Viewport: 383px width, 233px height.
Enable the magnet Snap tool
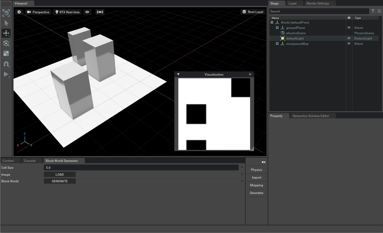(x=6, y=64)
